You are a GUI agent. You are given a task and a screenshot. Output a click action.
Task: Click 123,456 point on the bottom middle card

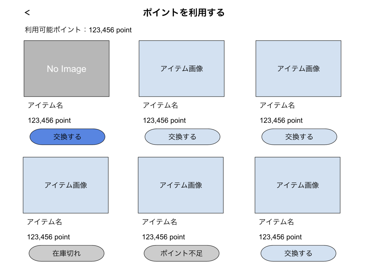pos(164,237)
